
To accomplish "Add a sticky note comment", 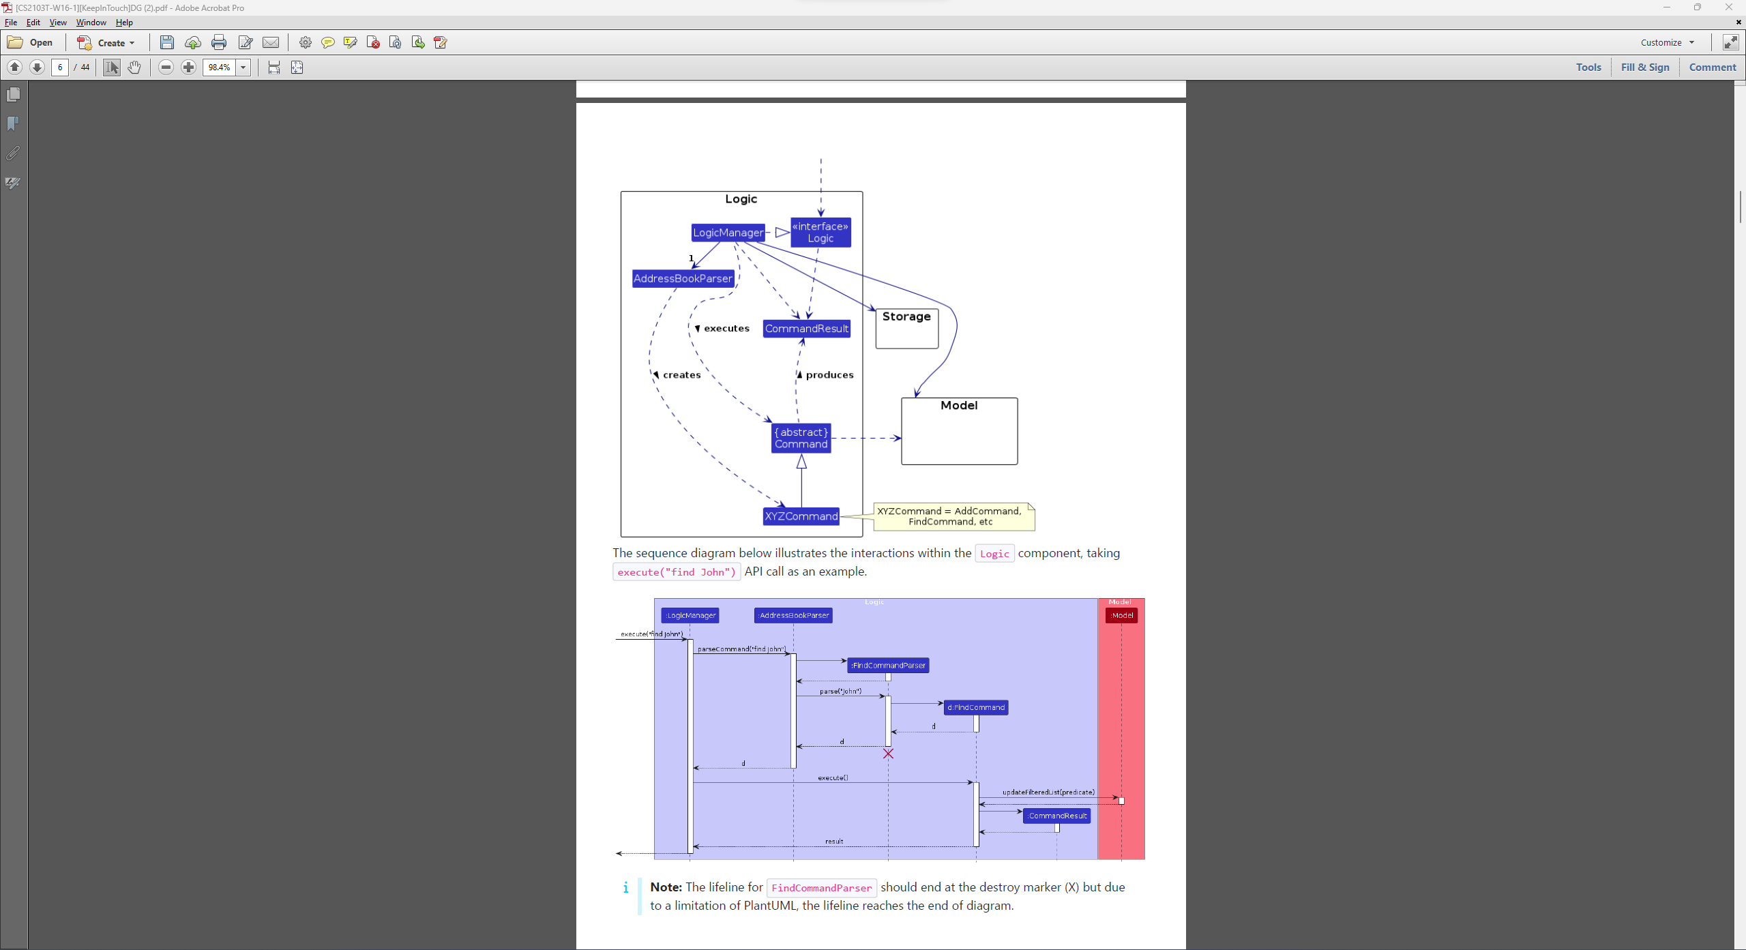I will click(328, 42).
